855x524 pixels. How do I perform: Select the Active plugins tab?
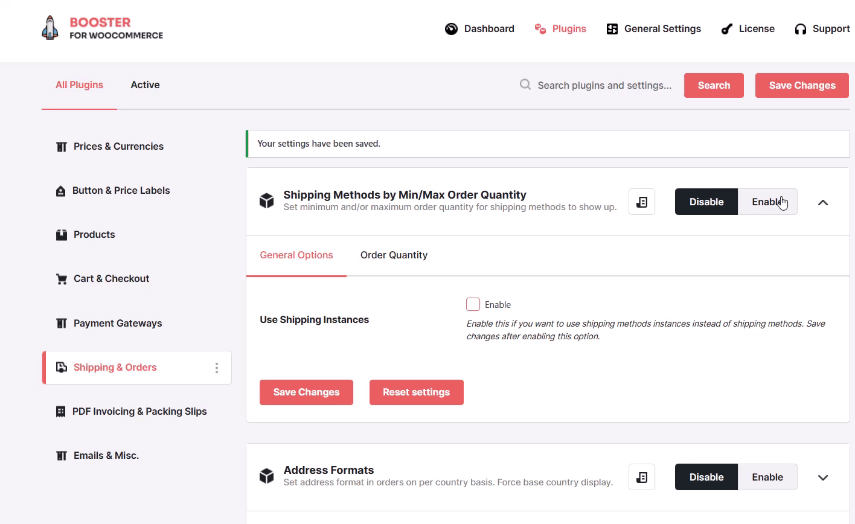(x=146, y=85)
